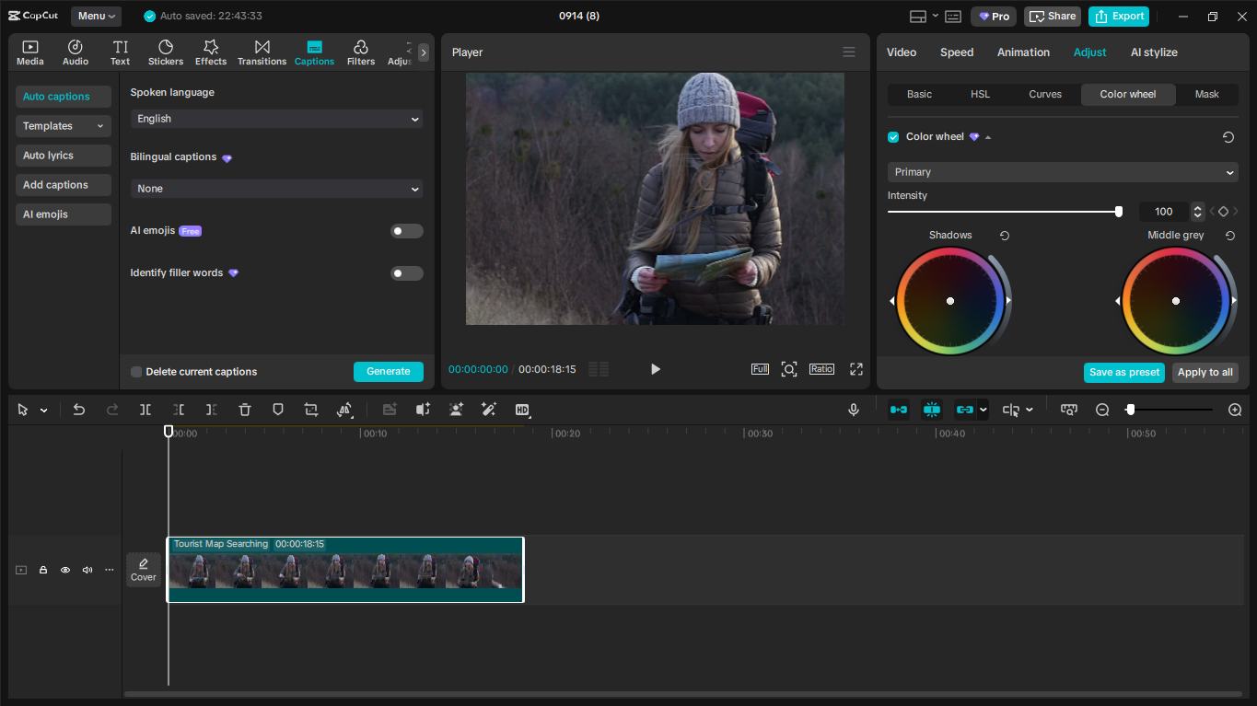The height and width of the screenshot is (706, 1257).
Task: Open the Bilingual captions dropdown set to None
Action: coord(275,188)
